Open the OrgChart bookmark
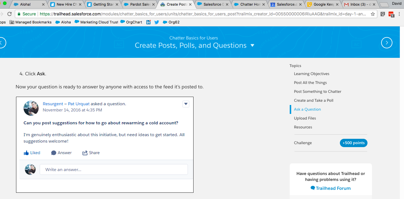This screenshot has height=199, width=404. coord(131,22)
